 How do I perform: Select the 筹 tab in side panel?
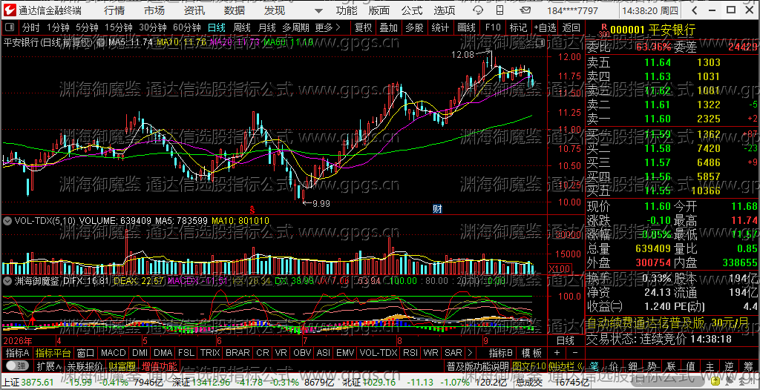pos(748,366)
